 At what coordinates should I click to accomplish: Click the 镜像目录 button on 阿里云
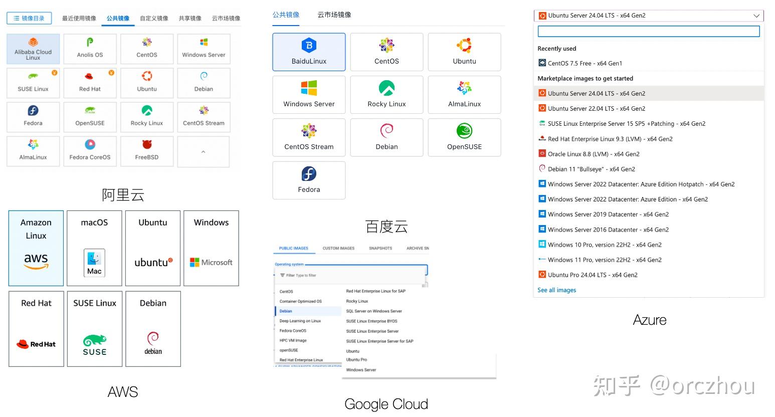(x=29, y=17)
